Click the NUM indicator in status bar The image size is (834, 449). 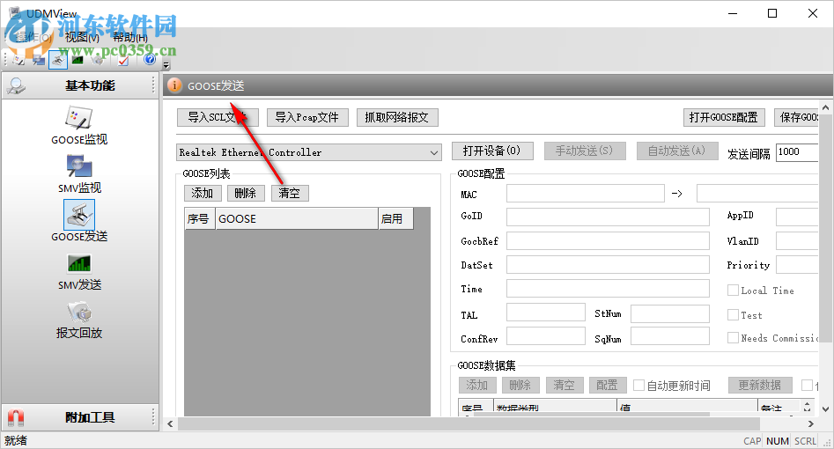(x=777, y=441)
